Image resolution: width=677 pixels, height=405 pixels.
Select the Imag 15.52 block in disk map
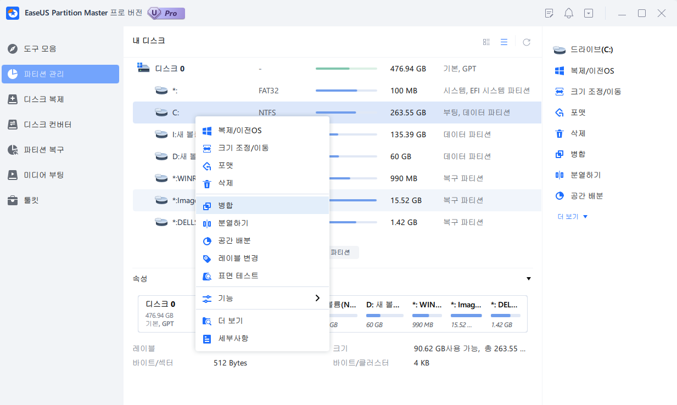click(x=466, y=314)
